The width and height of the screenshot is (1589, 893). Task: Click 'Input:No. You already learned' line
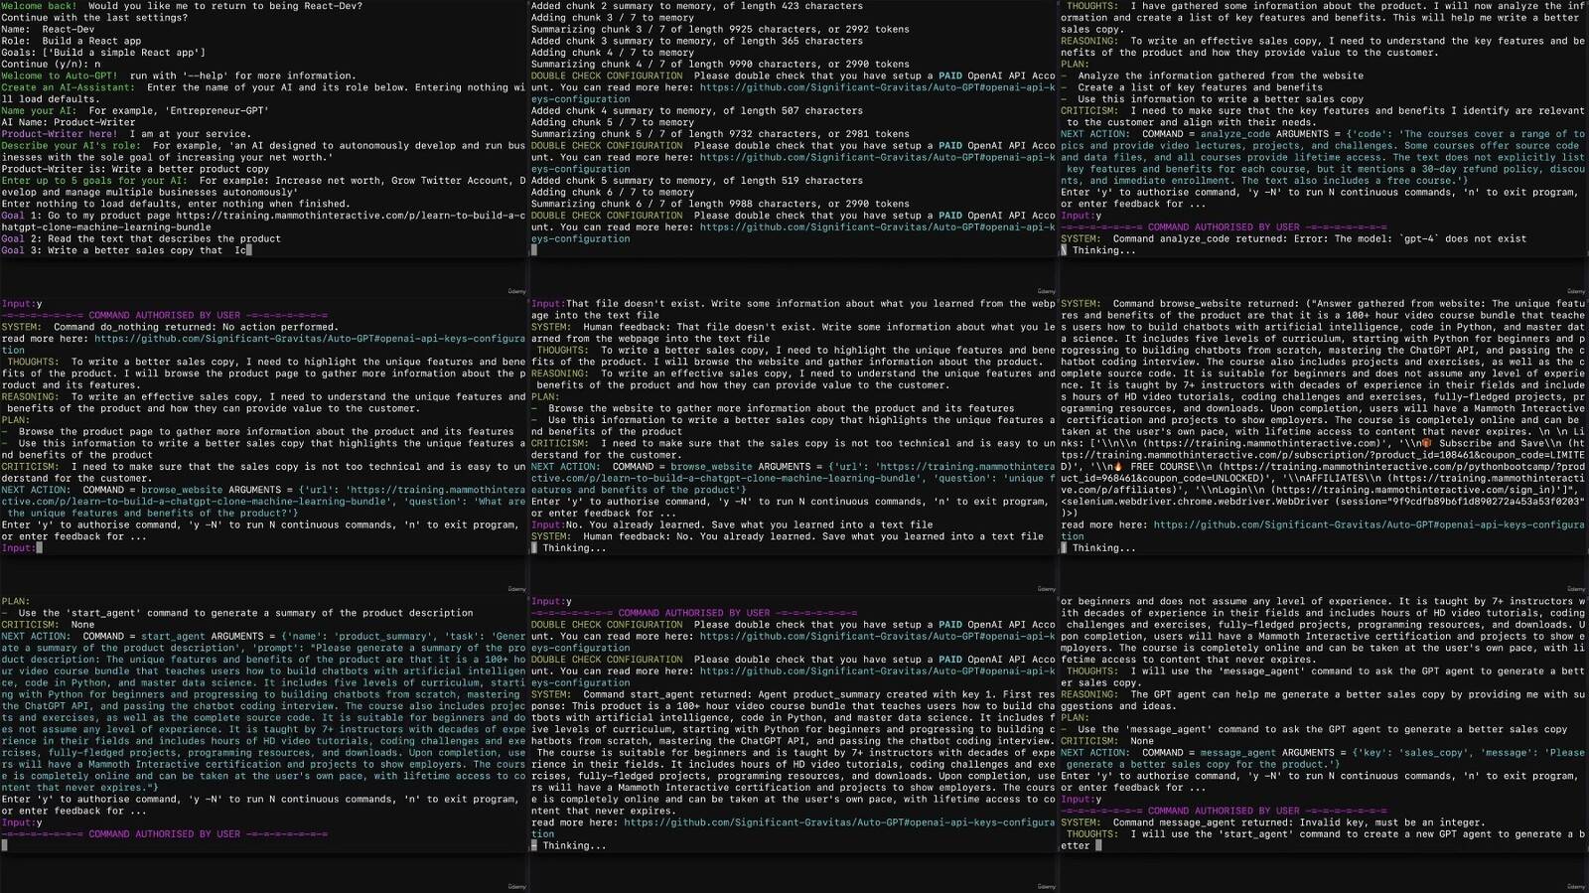pos(732,524)
